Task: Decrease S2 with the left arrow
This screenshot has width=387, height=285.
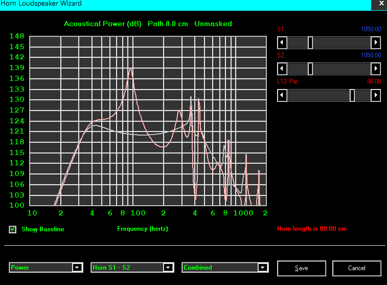Action: pos(282,69)
